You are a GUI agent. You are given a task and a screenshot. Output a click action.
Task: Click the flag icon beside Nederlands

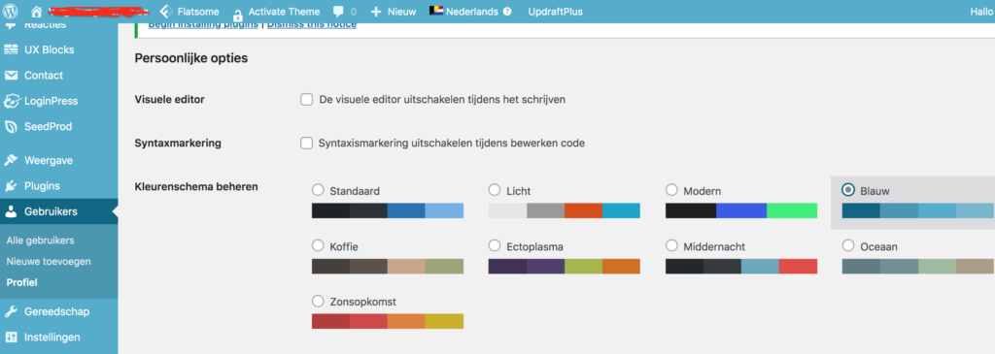[x=436, y=11]
